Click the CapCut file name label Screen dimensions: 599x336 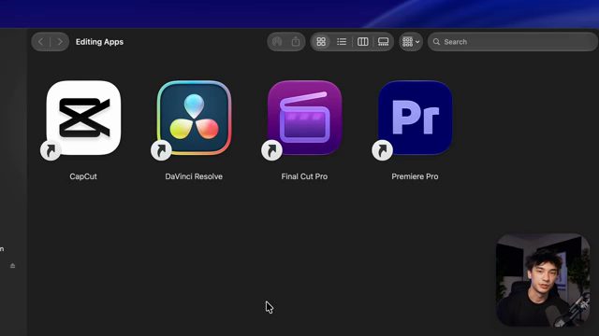[83, 176]
